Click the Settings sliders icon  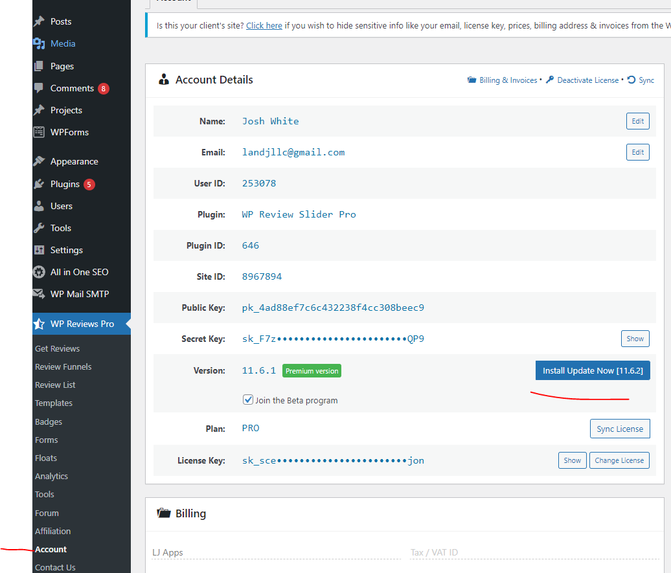coord(39,250)
